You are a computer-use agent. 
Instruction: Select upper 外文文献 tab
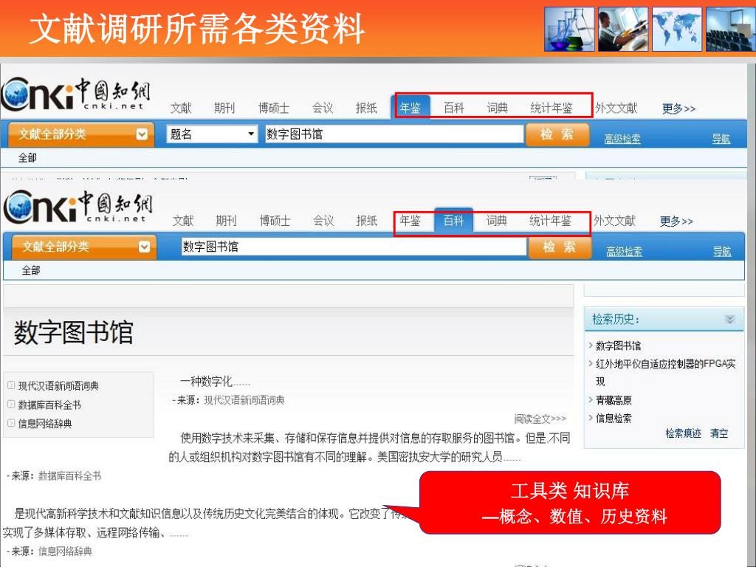point(616,108)
